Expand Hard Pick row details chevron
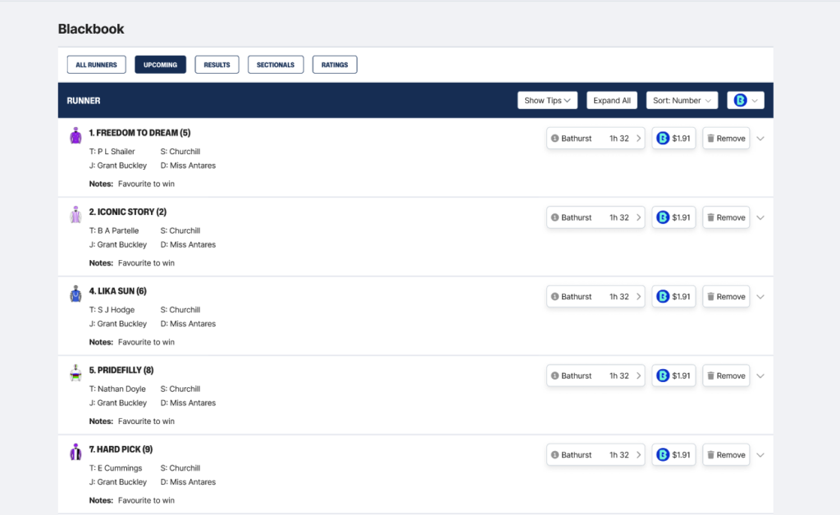 (760, 455)
